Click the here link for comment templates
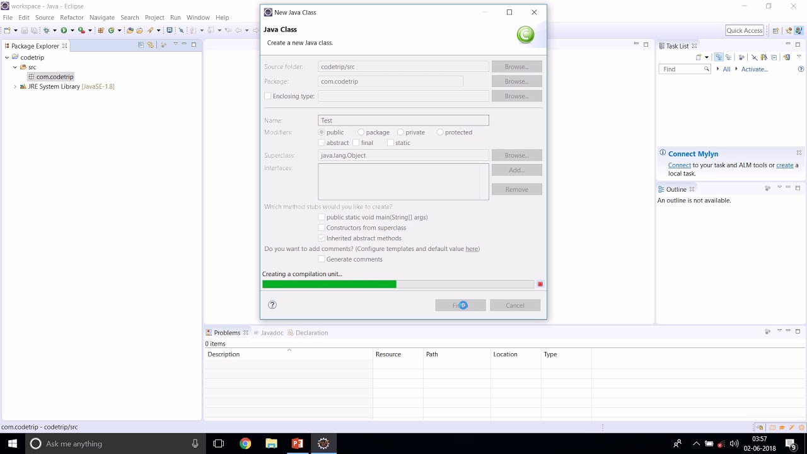 click(x=472, y=249)
